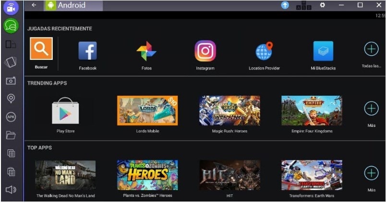Click the install APK icon
Image resolution: width=386 pixels, height=203 pixels.
click(x=11, y=117)
